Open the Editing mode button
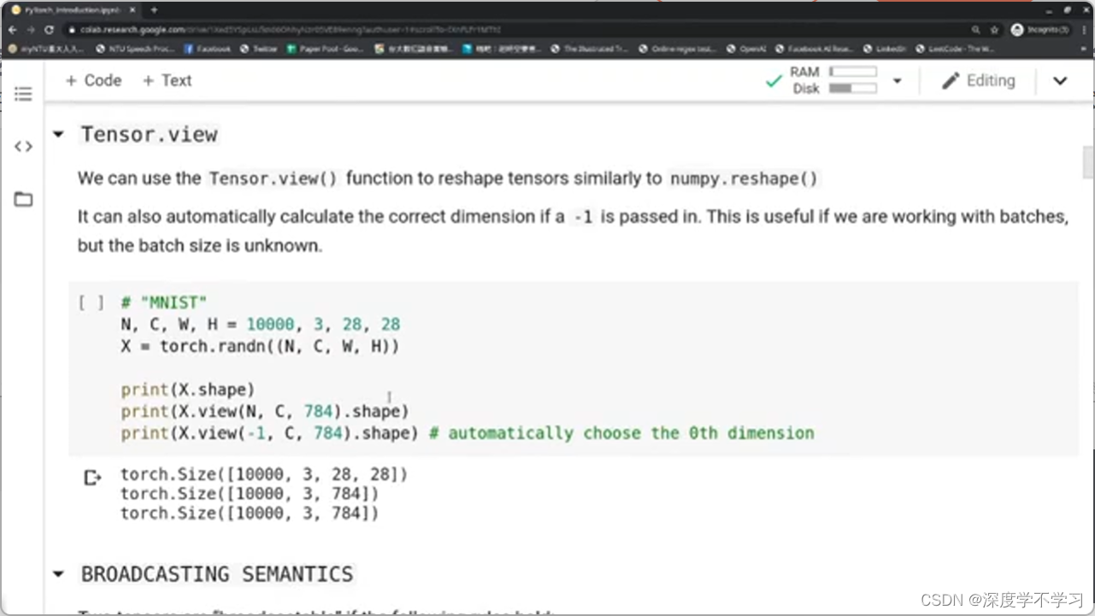Viewport: 1095px width, 616px height. pos(979,81)
